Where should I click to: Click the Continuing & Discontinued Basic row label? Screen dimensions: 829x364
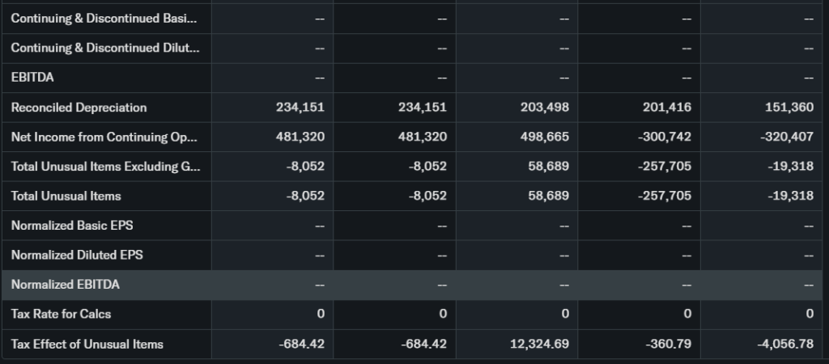(103, 19)
